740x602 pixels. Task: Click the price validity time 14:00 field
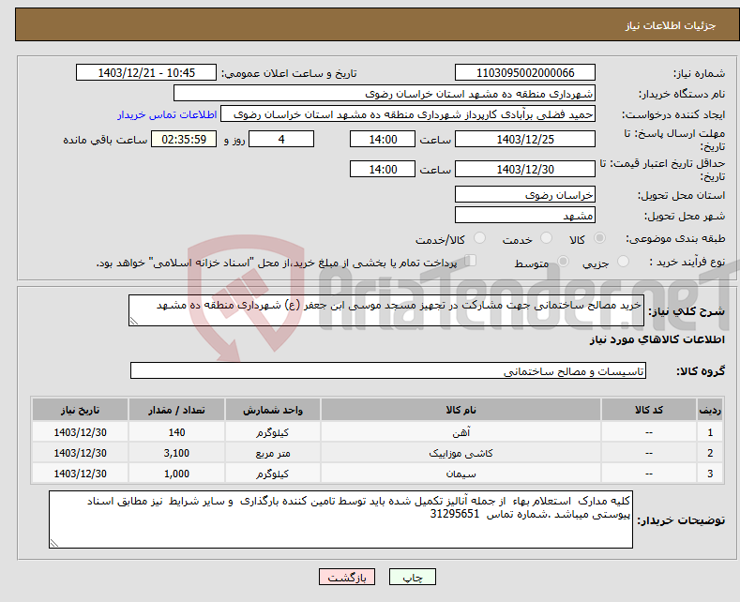pyautogui.click(x=383, y=169)
